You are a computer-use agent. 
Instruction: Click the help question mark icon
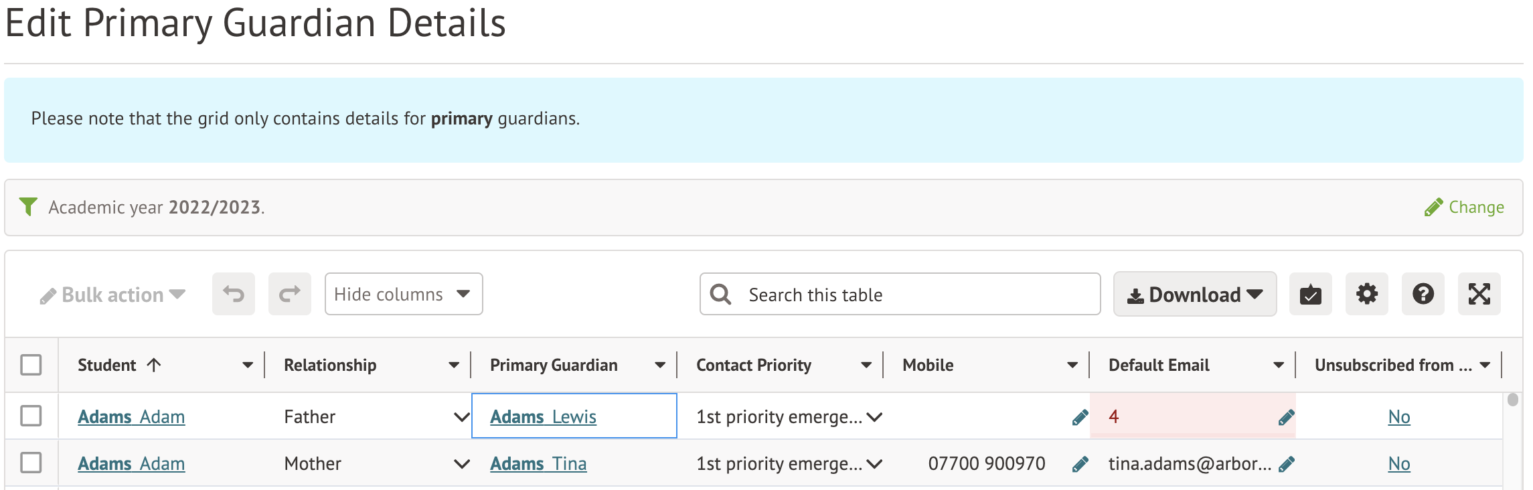point(1423,294)
